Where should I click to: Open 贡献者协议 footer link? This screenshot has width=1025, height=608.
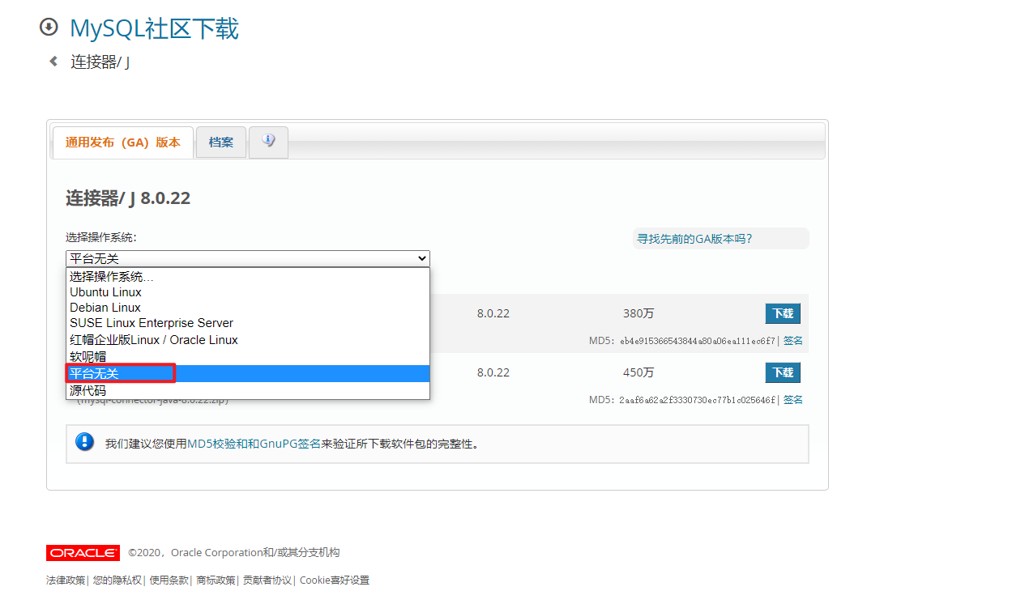coord(267,580)
